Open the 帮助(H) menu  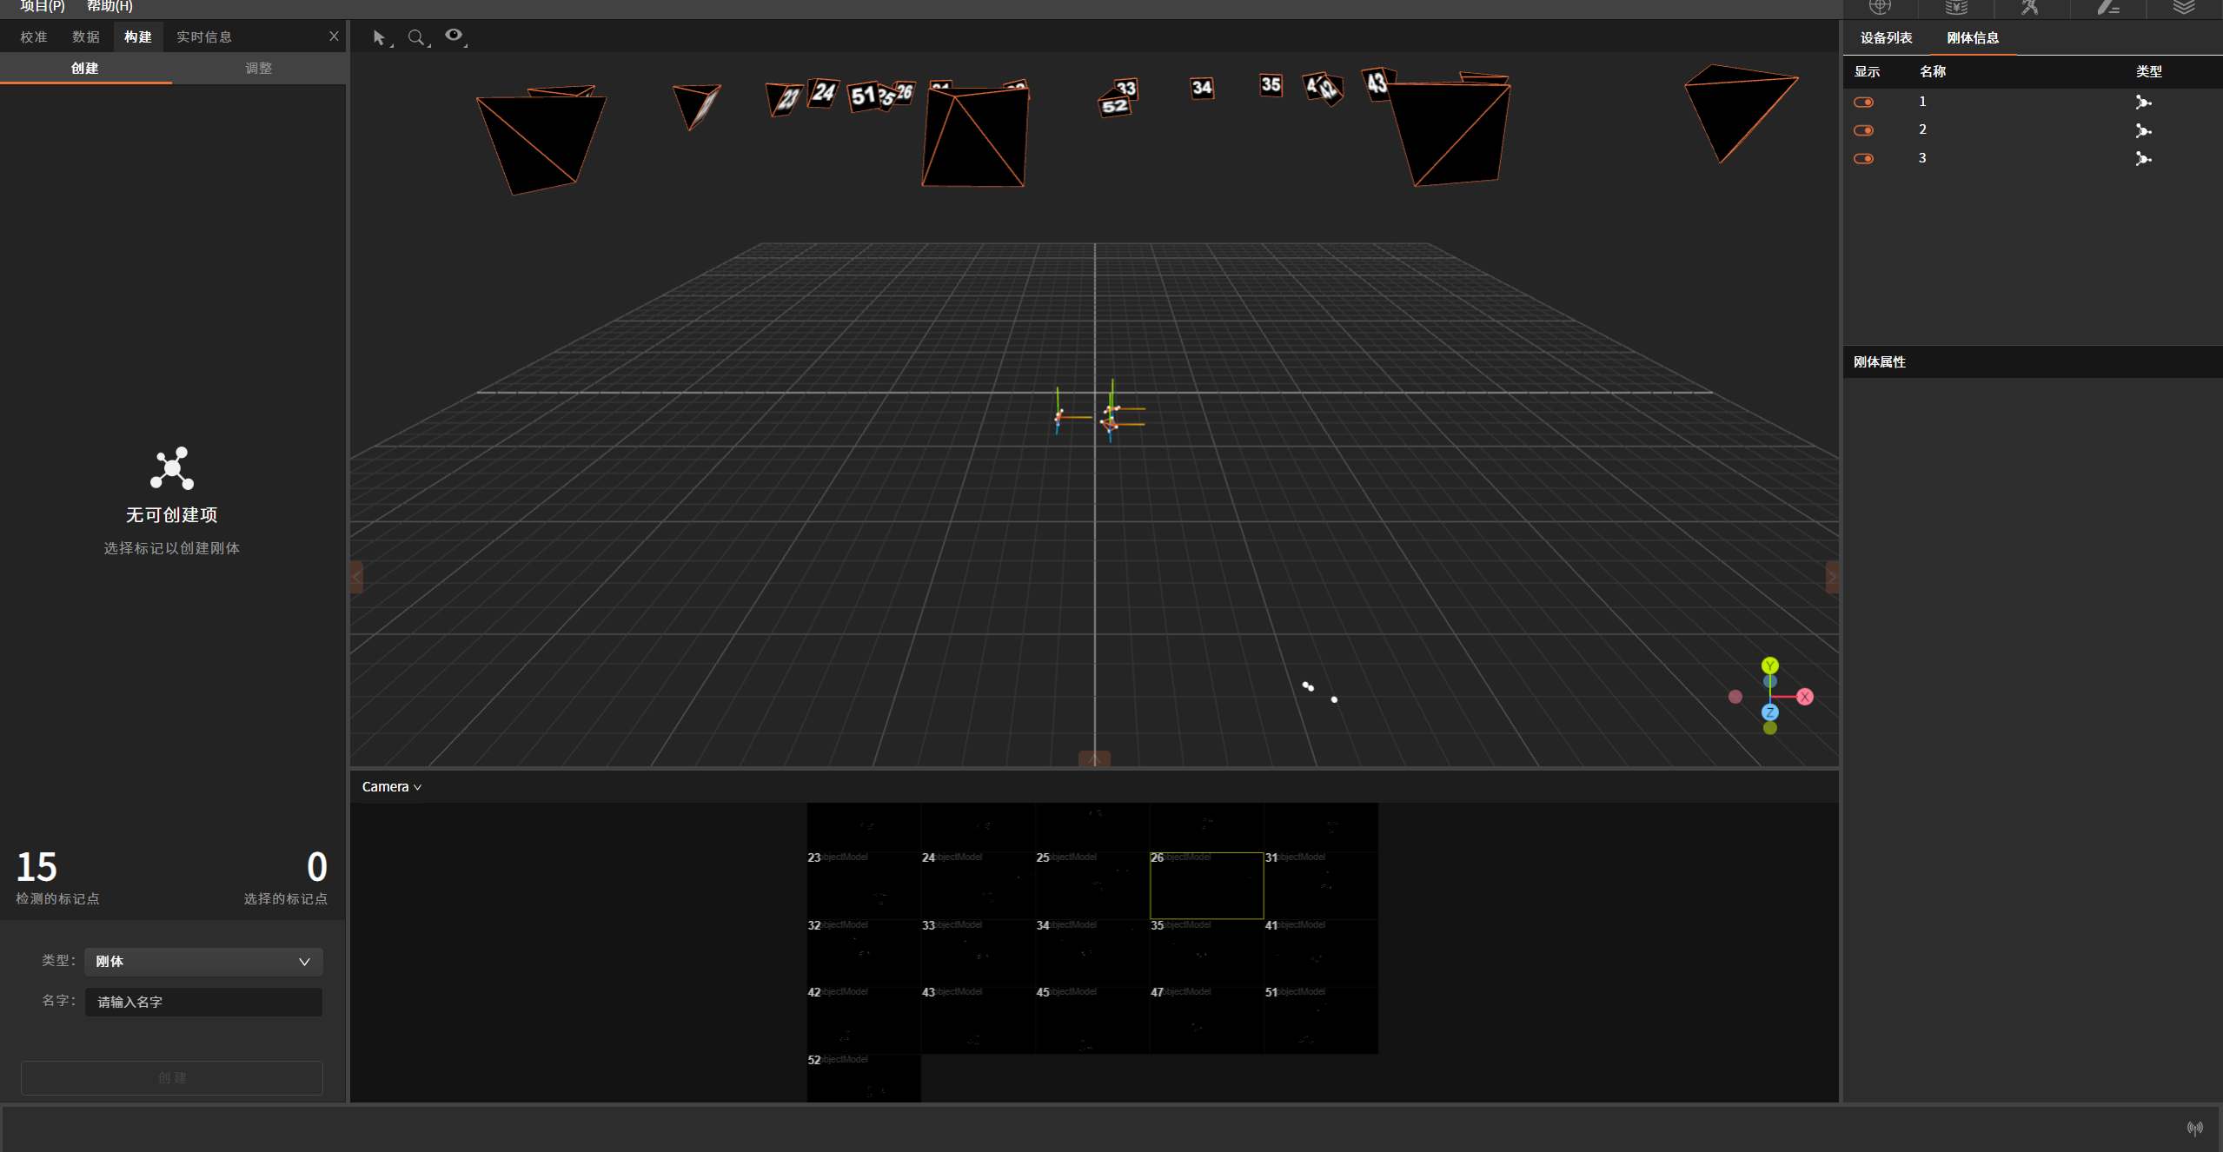(109, 6)
